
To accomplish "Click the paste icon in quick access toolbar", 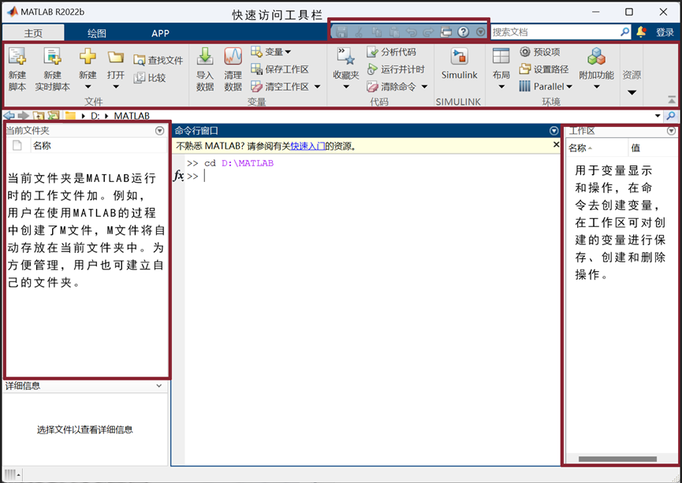I will [x=394, y=32].
